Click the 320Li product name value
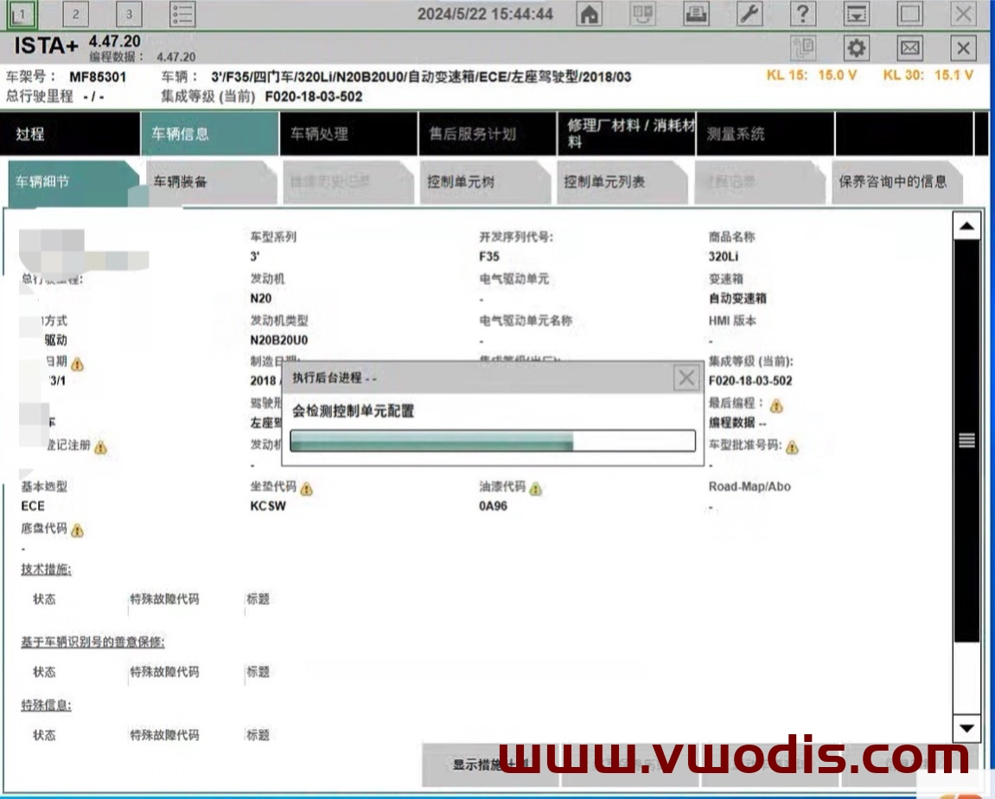Screen dimensions: 995x799 click(724, 257)
